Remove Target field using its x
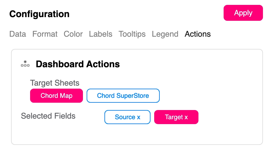This screenshot has width=274, height=151. [x=186, y=117]
